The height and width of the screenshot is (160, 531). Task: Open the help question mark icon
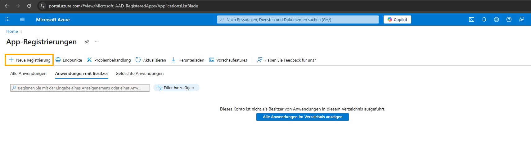(x=509, y=19)
